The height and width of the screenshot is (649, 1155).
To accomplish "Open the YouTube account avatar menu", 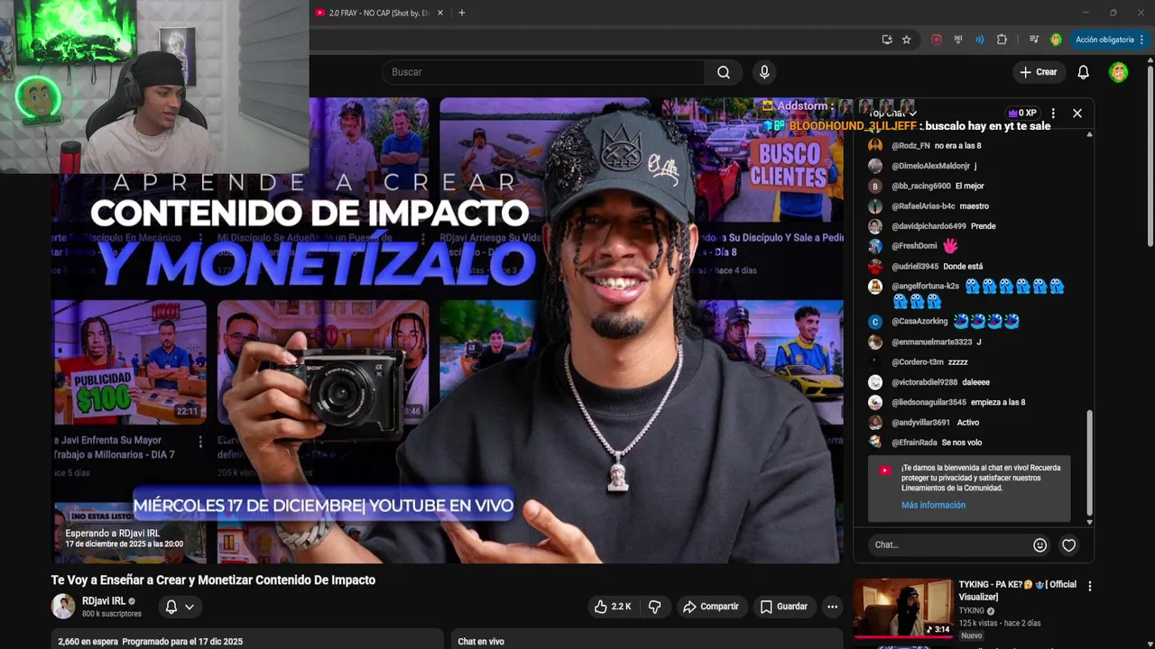I will click(1119, 72).
